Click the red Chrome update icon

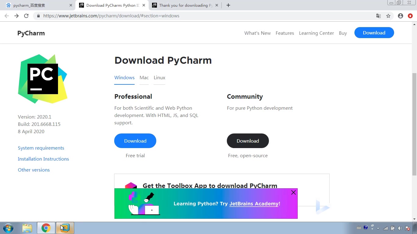pos(410,16)
